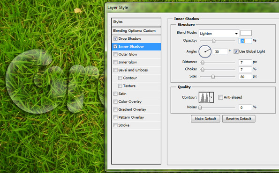
Task: Click the Make Default button
Action: pos(205,119)
